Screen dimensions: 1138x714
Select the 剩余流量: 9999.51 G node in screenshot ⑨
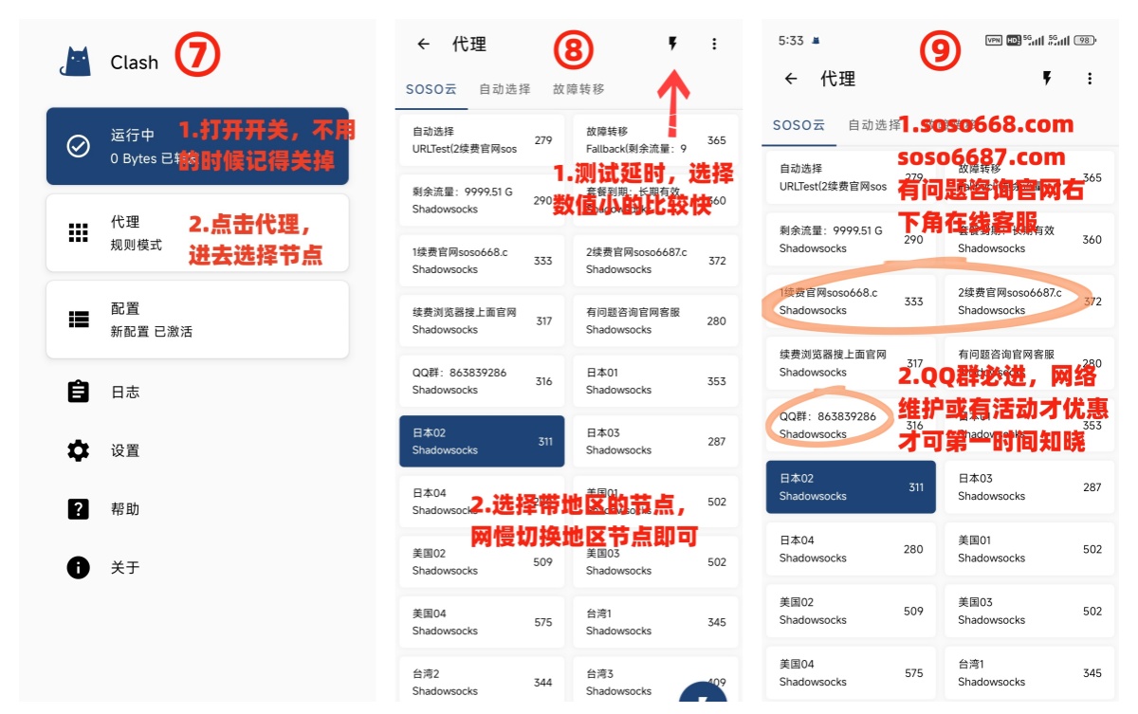click(851, 239)
